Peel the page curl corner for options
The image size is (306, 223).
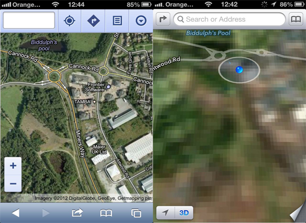(x=299, y=213)
